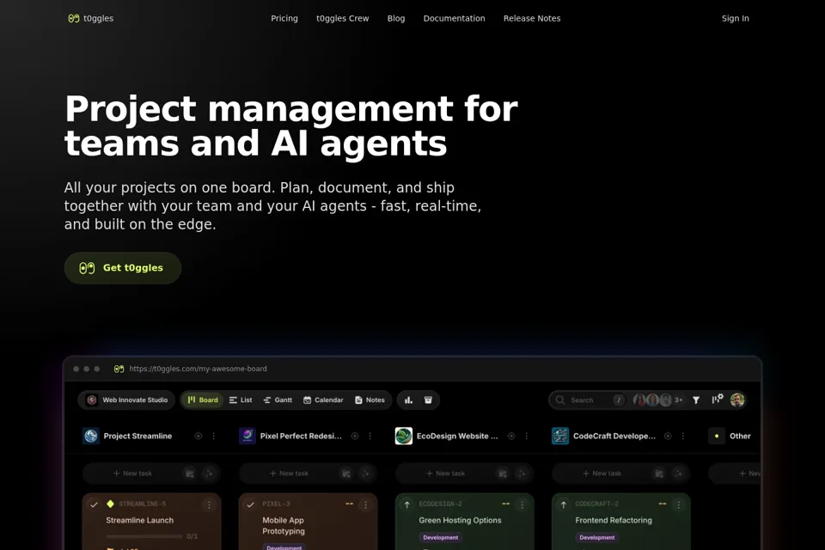Click the Development tag on Frontend Refactoring
The height and width of the screenshot is (550, 825).
coord(596,537)
